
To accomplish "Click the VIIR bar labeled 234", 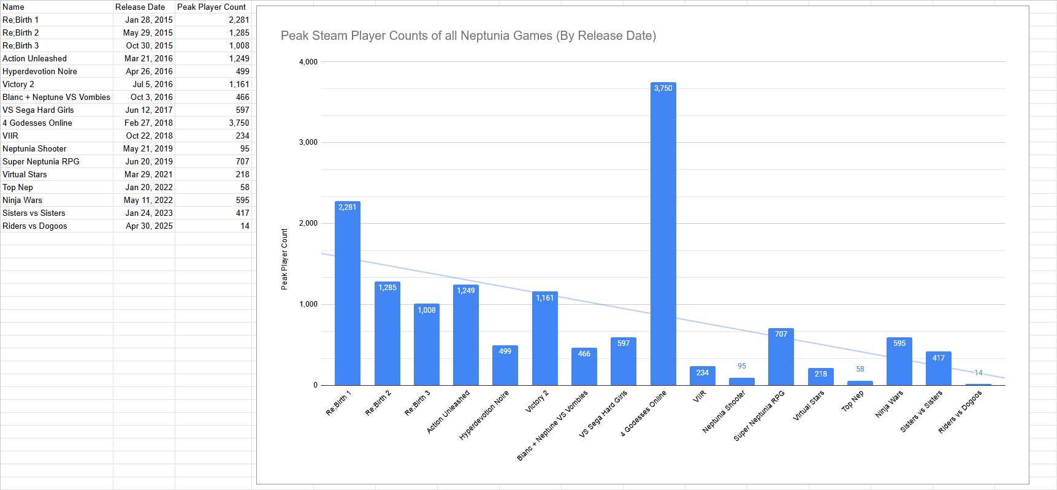I will pyautogui.click(x=703, y=375).
